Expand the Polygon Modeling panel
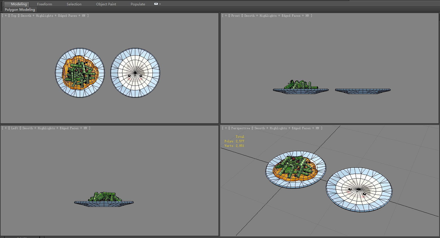Screen dimensions: 440x238 pos(20,9)
